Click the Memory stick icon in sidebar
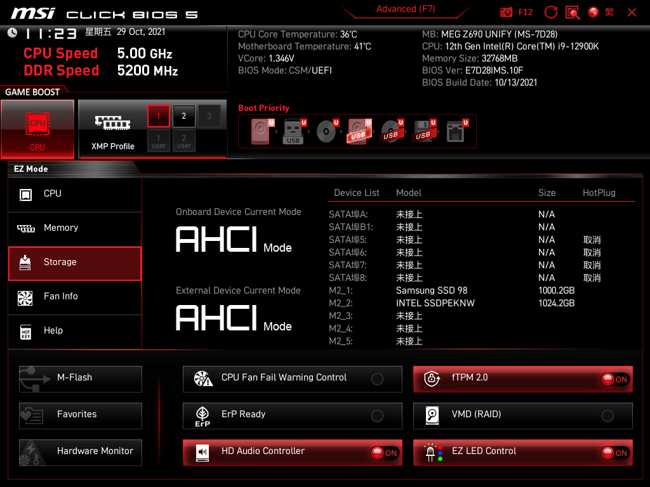 25,228
